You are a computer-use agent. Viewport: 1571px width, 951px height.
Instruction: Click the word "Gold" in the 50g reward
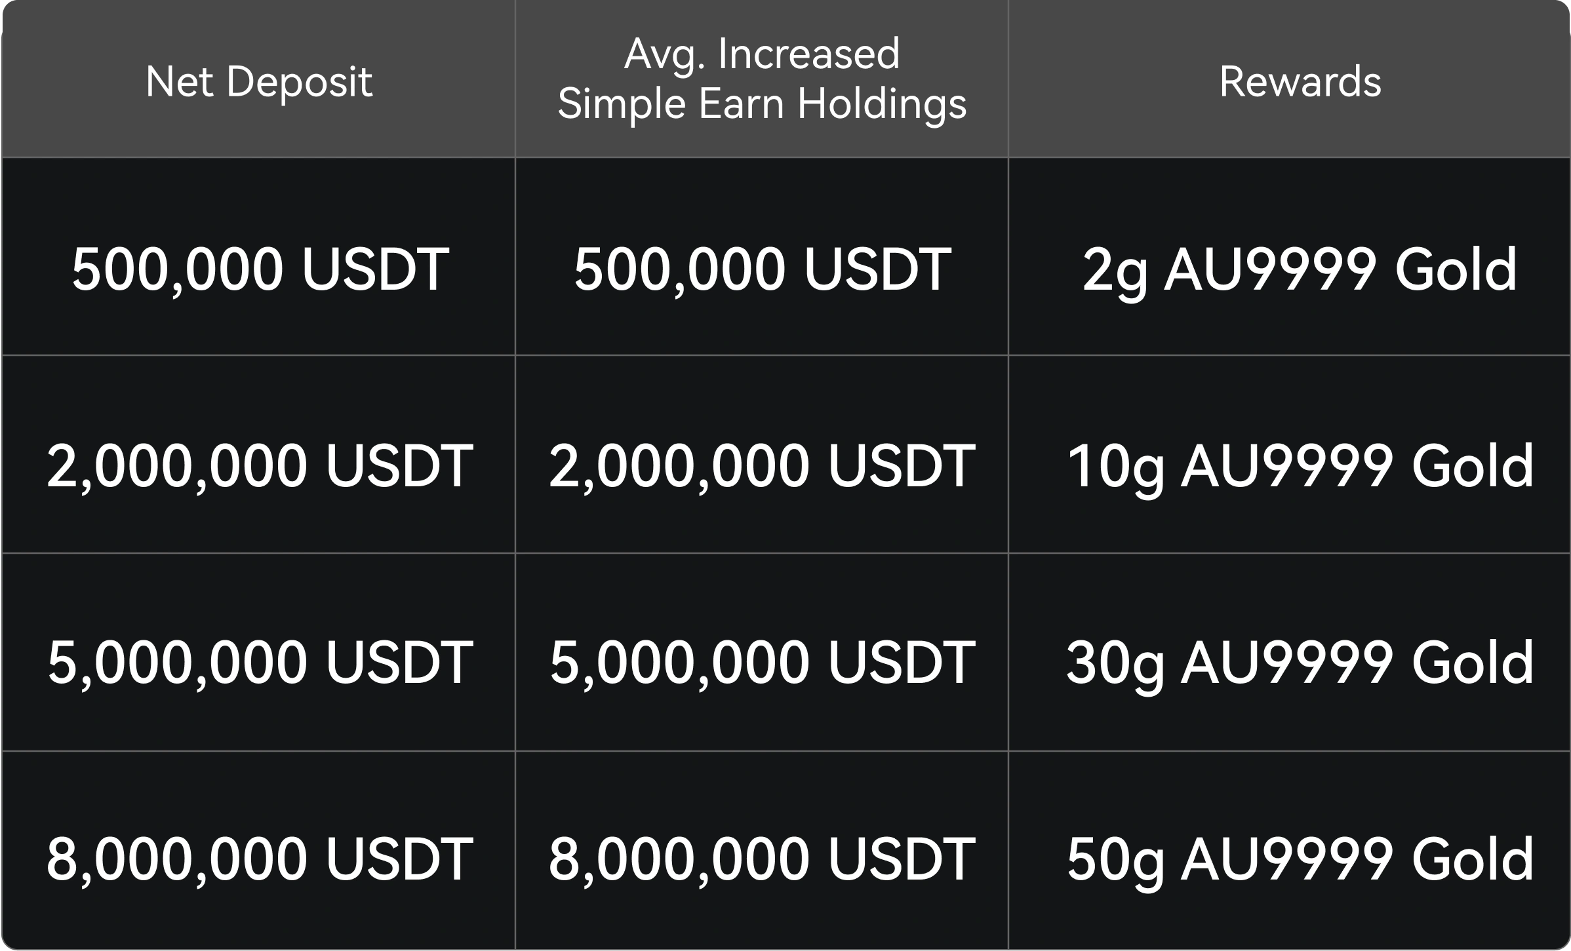(1472, 859)
